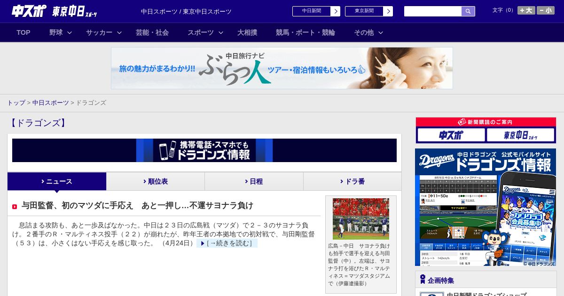This screenshot has height=296, width=564.
Task: Click the 携帯電話・スマホでもドラゴンズ情報 banner
Action: 204,150
